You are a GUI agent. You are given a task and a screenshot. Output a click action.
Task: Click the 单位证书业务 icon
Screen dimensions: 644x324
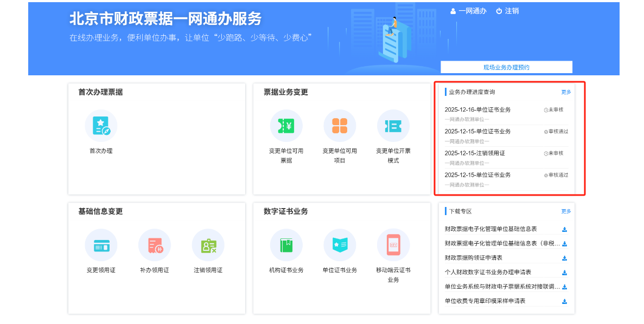tap(340, 245)
